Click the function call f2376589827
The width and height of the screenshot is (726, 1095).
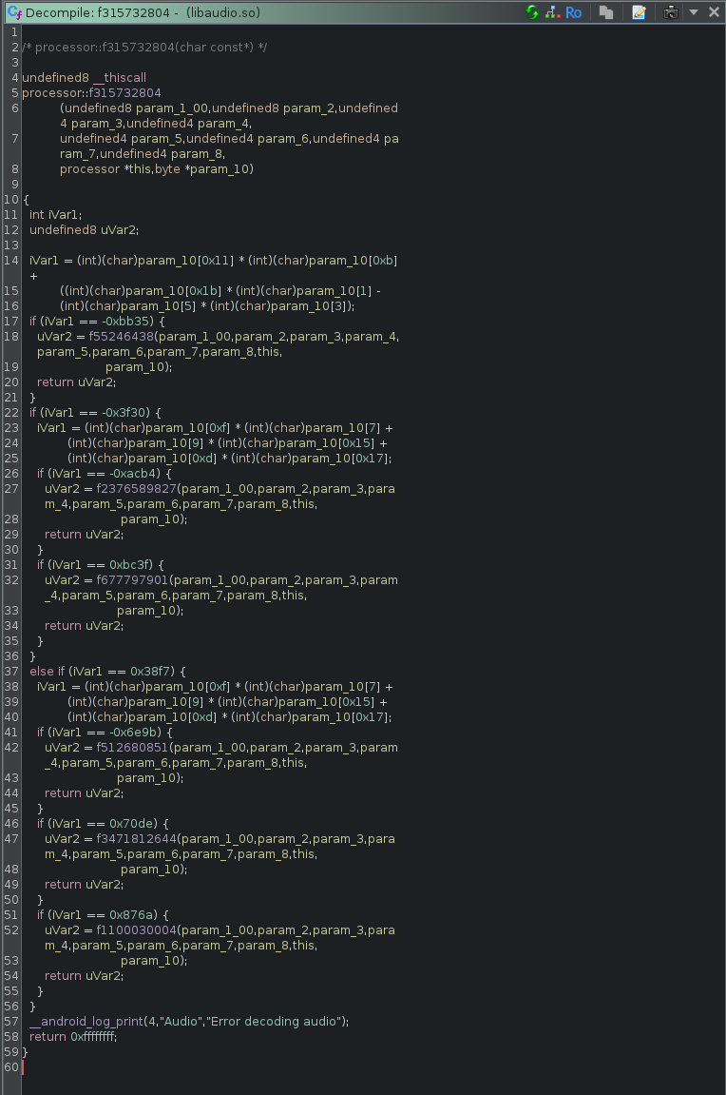point(136,489)
